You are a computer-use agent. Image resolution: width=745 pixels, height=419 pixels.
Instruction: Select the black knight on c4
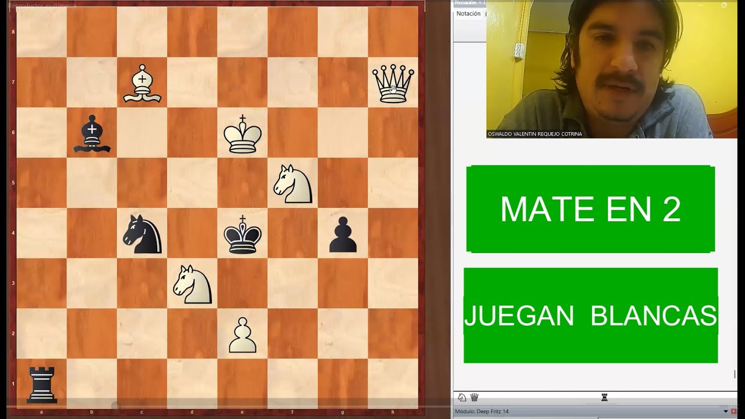[142, 234]
